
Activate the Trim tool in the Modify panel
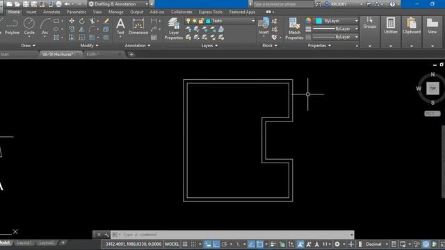[x=92, y=21]
